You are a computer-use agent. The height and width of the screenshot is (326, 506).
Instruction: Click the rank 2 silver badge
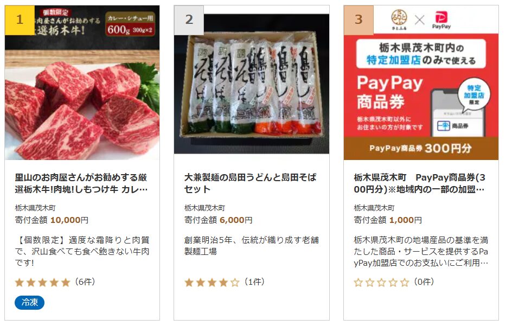pyautogui.click(x=189, y=20)
